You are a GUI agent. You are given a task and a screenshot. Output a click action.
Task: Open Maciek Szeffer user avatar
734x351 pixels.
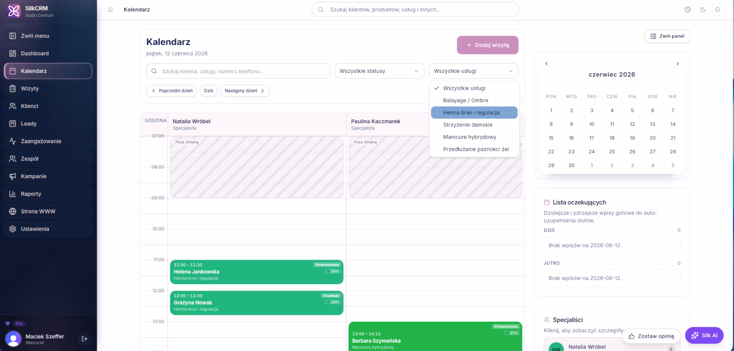pyautogui.click(x=13, y=339)
